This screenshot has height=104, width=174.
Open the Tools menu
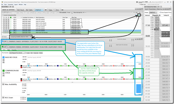[5, 5]
